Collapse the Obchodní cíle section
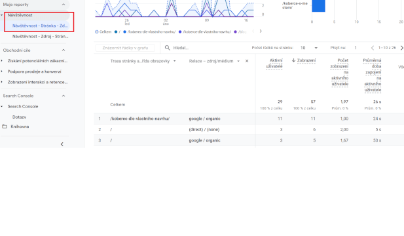Image resolution: width=404 pixels, height=236 pixels. click(64, 50)
